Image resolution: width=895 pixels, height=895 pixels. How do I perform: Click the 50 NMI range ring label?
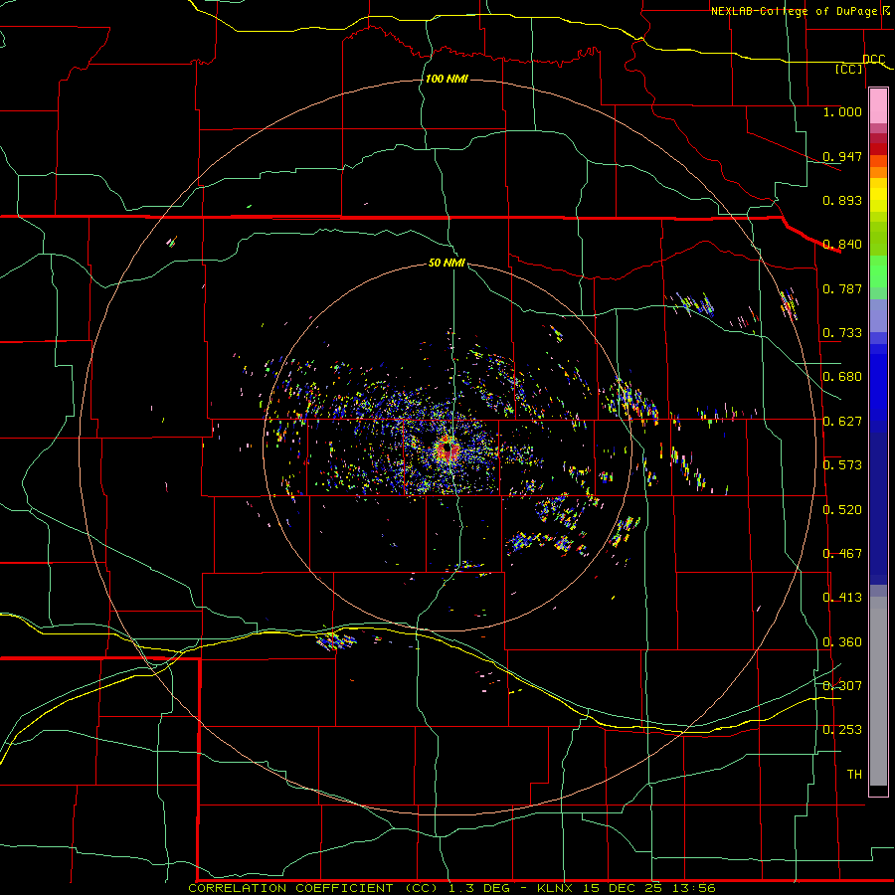click(x=447, y=264)
